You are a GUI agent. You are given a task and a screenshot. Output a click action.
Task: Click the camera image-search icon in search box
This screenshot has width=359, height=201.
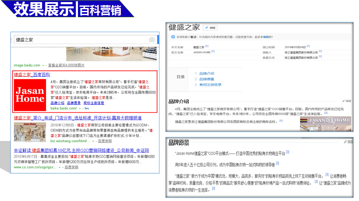(x=151, y=39)
